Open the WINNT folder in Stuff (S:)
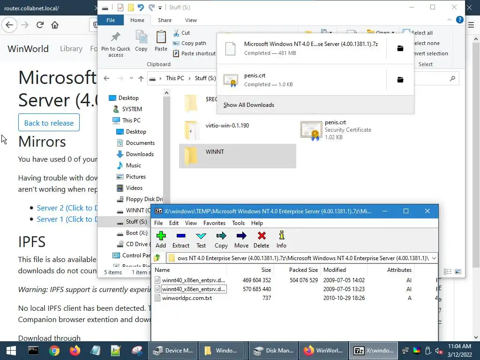This screenshot has height=360, width=480. 238,156
